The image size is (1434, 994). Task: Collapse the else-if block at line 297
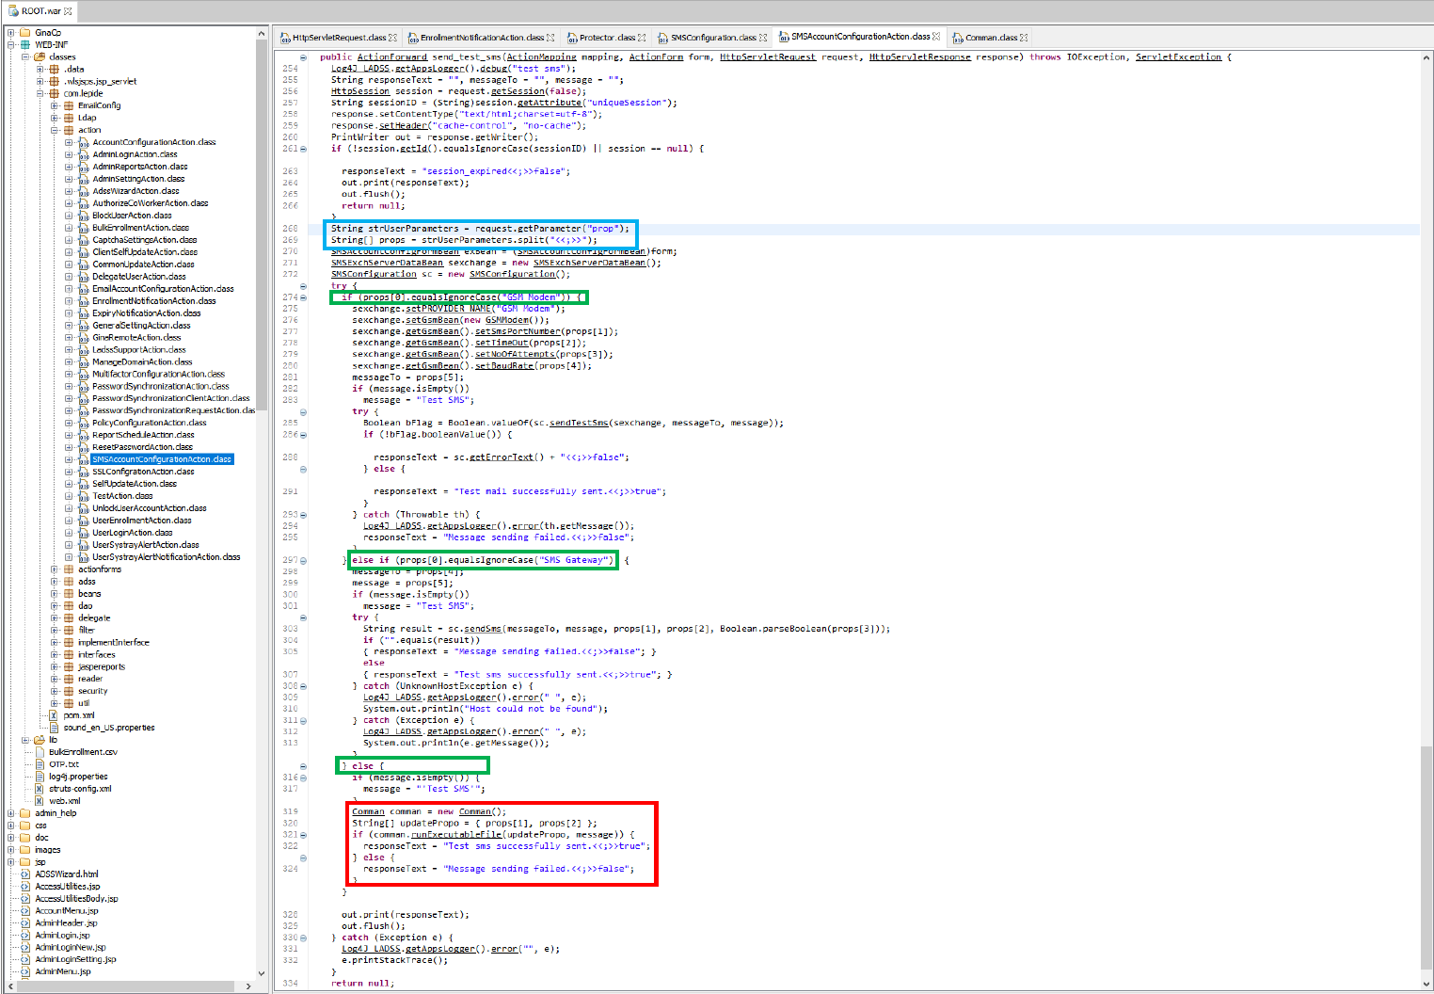point(303,560)
